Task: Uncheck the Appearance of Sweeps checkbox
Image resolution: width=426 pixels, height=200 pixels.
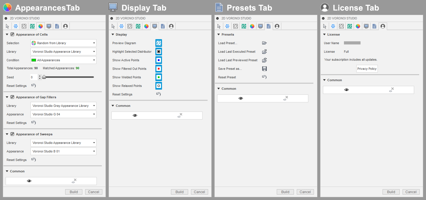Action: pos(12,134)
